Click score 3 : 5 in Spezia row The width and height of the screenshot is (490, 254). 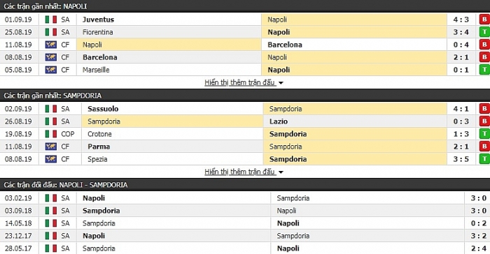pyautogui.click(x=461, y=159)
